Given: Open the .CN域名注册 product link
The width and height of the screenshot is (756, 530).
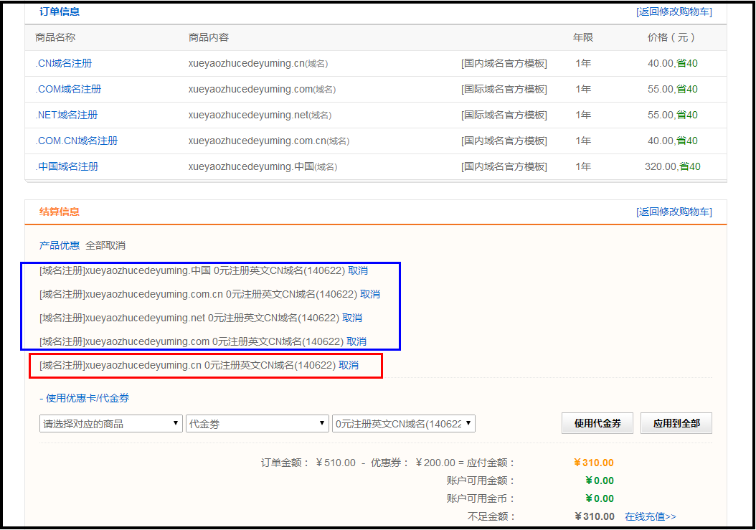Looking at the screenshot, I should tap(64, 63).
